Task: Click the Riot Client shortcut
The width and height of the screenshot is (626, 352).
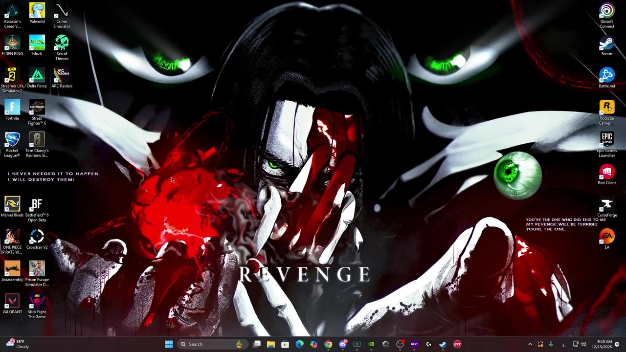Action: (x=607, y=175)
